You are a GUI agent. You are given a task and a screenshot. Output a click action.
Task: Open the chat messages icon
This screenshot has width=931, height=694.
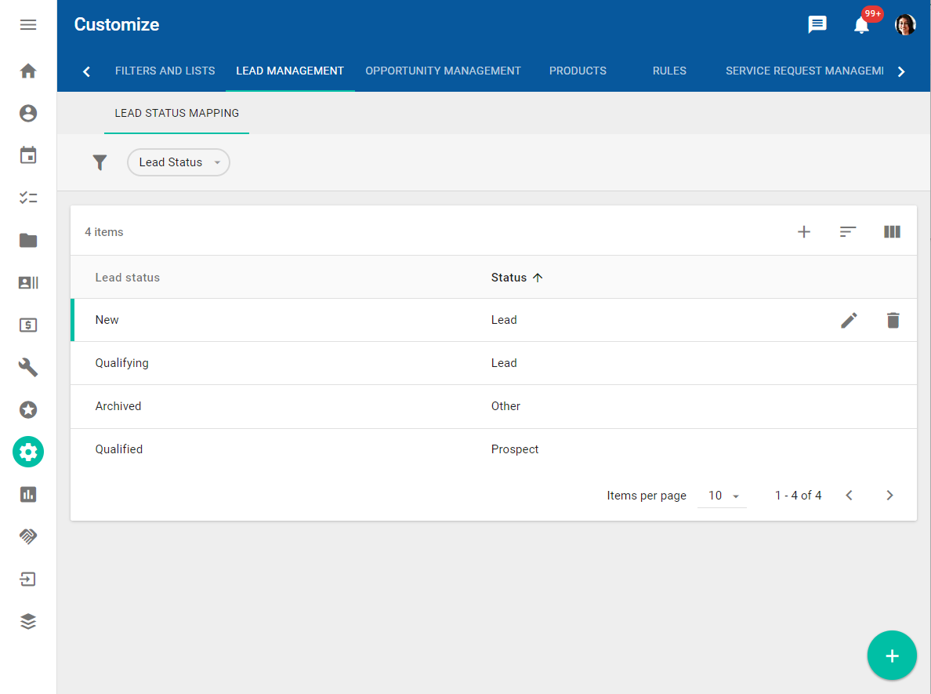817,24
